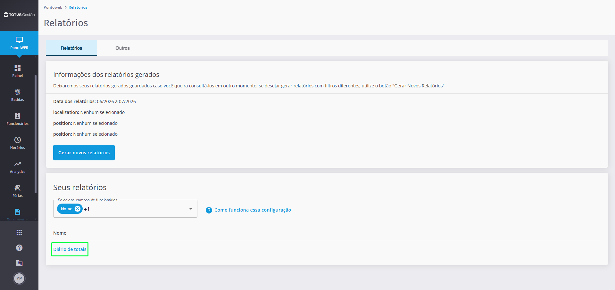Click the TOTUS Gestão logo

(x=19, y=15)
